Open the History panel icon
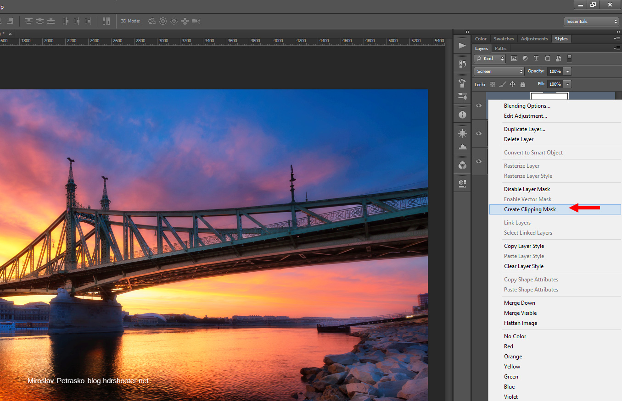Viewport: 622px width, 401px height. tap(462, 64)
